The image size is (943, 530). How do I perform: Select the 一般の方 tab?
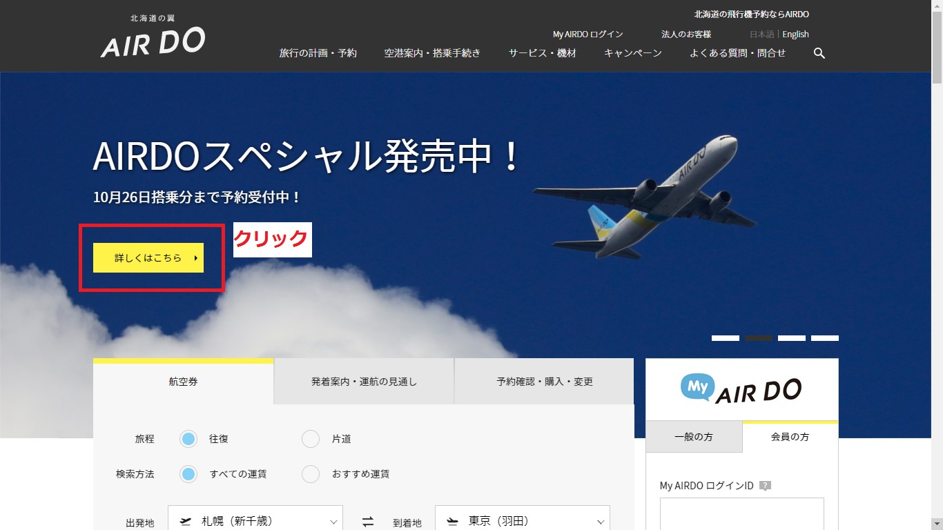[694, 438]
